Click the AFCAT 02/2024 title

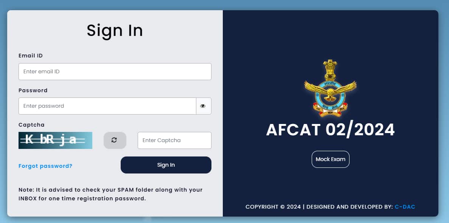[330, 130]
